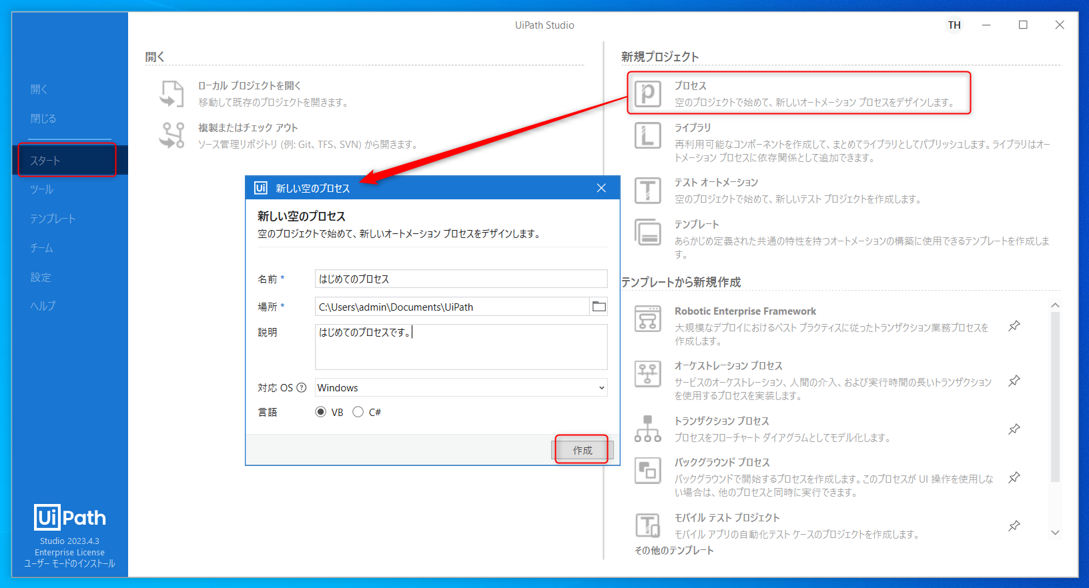Select 閉じる in the sidebar
This screenshot has width=1089, height=588.
pos(43,119)
